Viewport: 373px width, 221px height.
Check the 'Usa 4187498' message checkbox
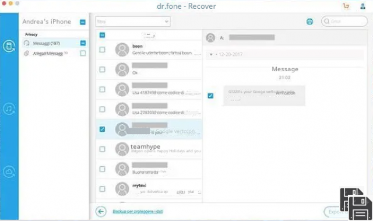pos(102,89)
